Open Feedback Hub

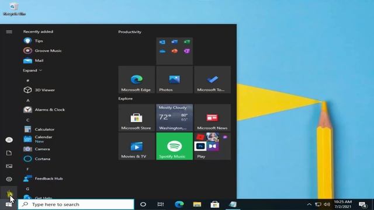(43, 178)
